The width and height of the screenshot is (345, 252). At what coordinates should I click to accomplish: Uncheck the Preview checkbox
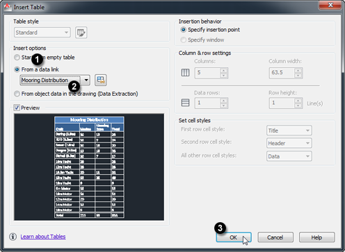point(17,108)
